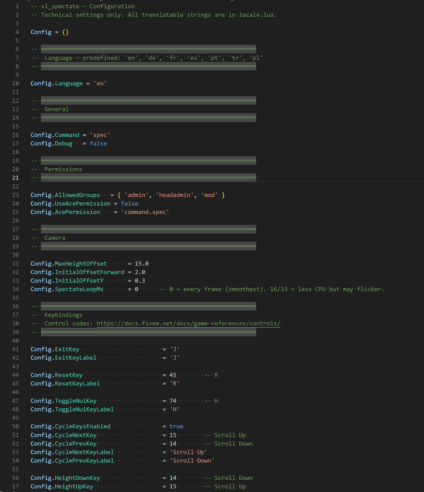
Task: Click the false value for Config.Debug
Action: click(x=98, y=143)
